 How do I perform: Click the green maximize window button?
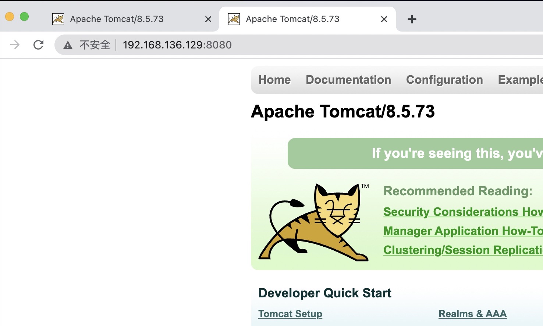[x=24, y=17]
